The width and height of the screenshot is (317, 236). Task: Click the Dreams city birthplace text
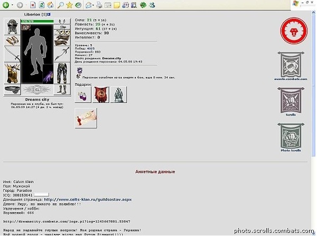pyautogui.click(x=111, y=58)
